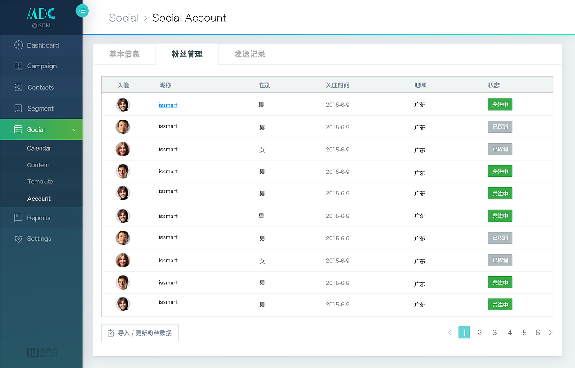Click 已取消 status in third row
The image size is (575, 368).
coord(500,149)
